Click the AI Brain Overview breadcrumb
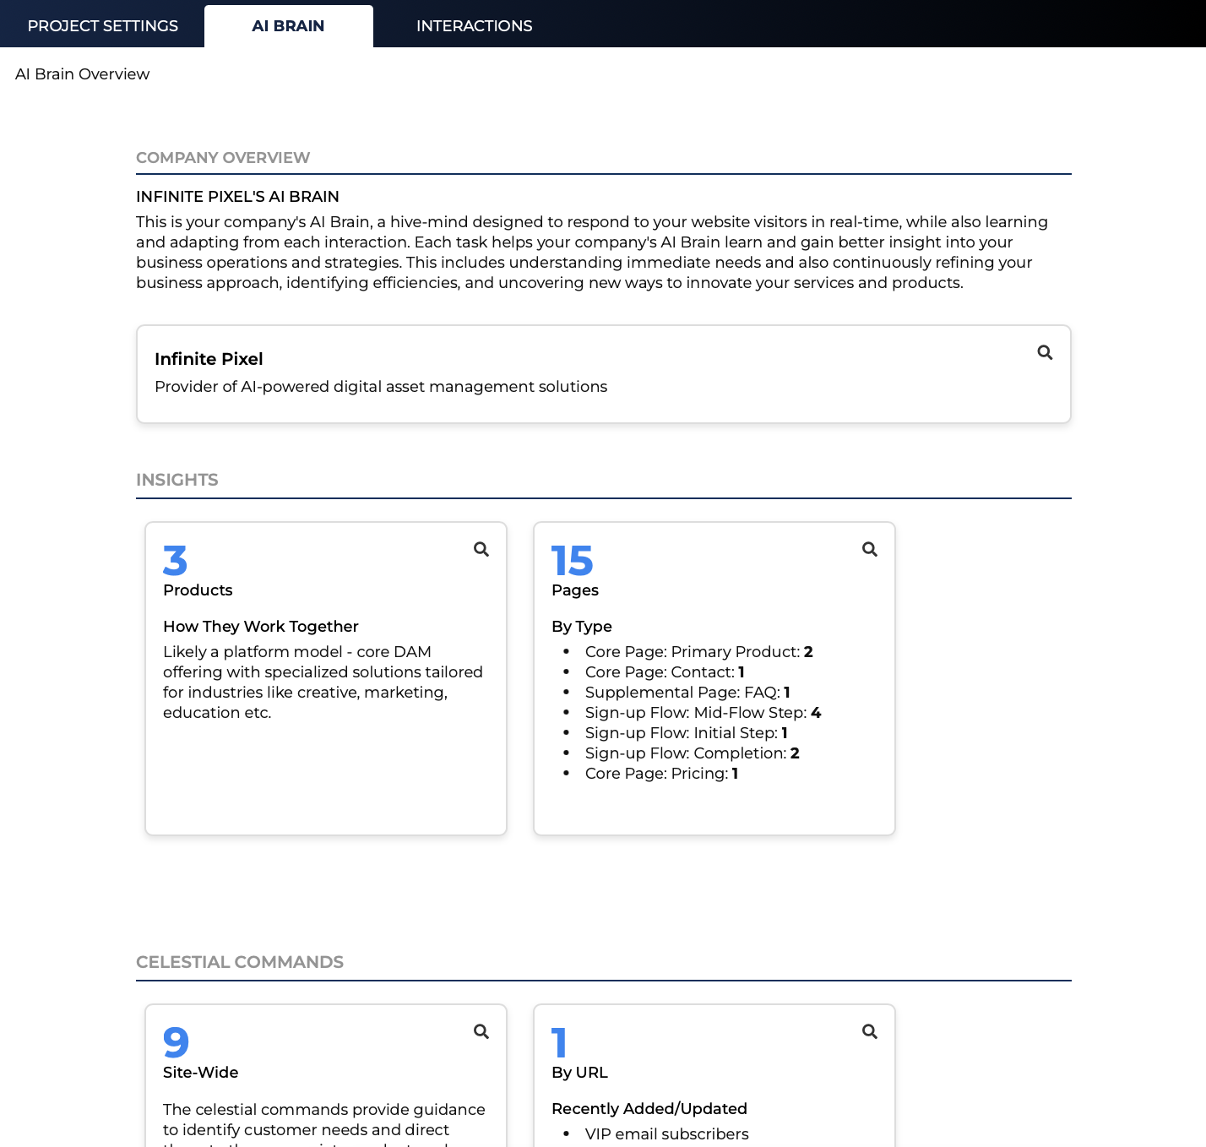 (x=81, y=74)
